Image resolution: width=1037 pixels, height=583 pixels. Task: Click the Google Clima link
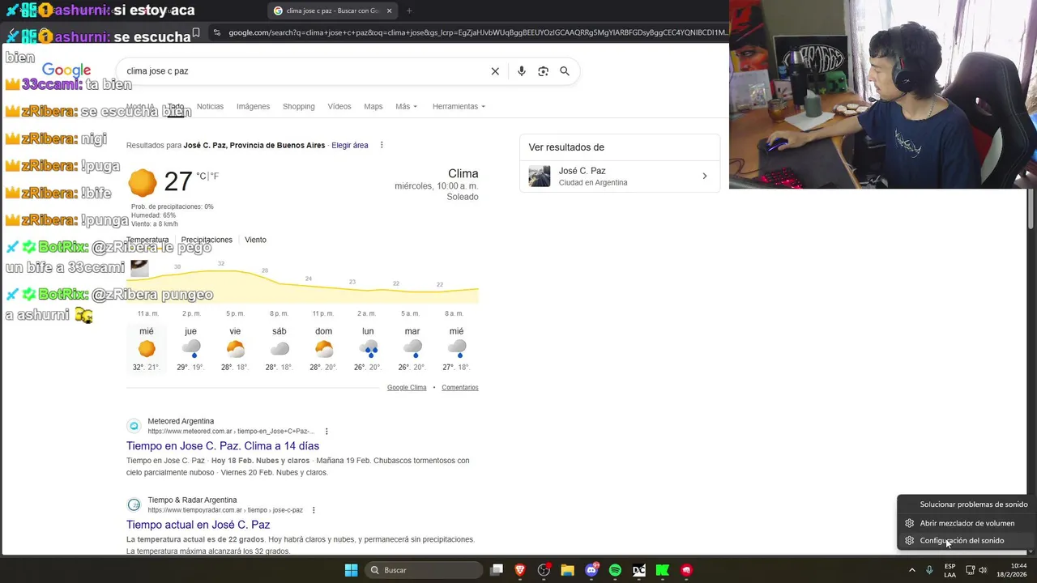(x=407, y=388)
